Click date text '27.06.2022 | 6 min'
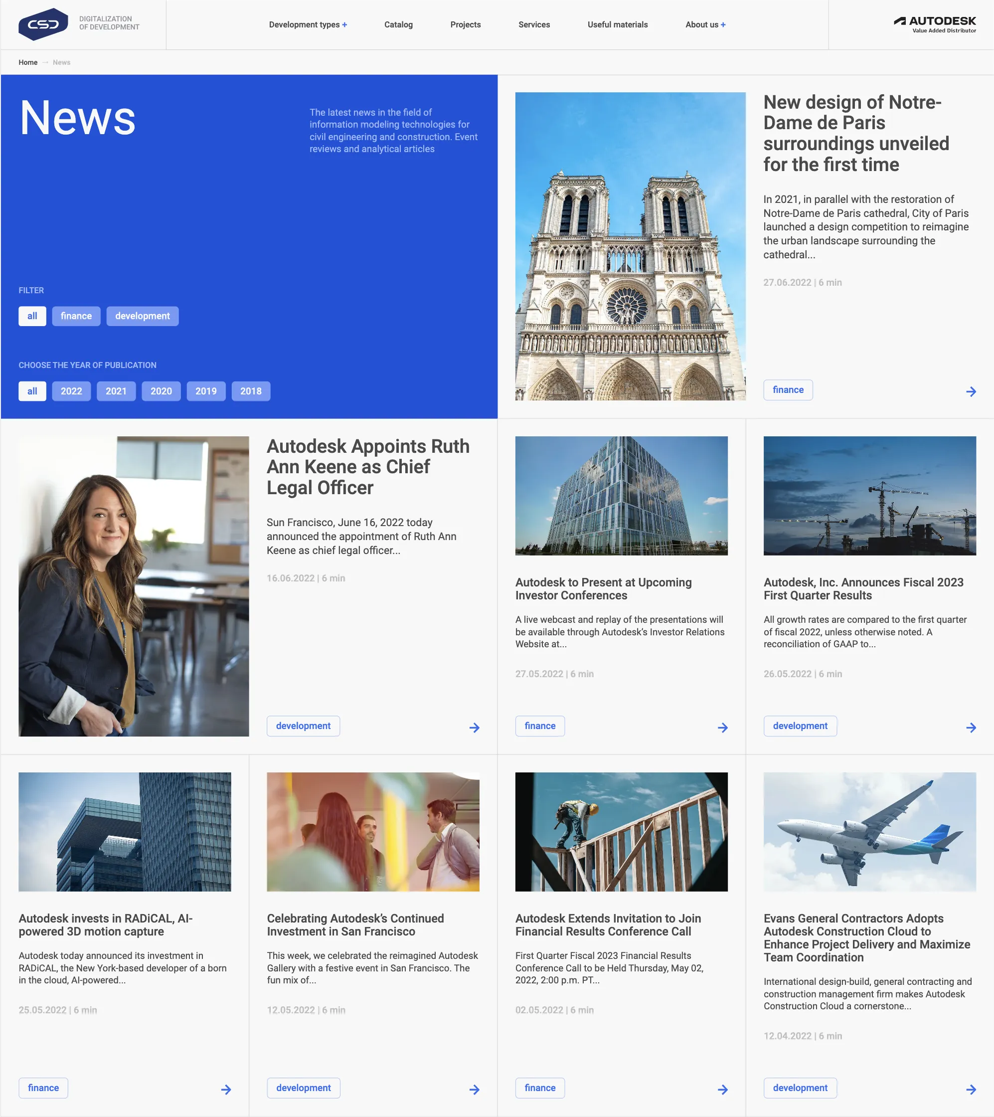Viewport: 994px width, 1117px height. pos(802,283)
